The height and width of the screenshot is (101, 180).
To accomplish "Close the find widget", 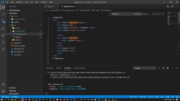I will click(163, 14).
